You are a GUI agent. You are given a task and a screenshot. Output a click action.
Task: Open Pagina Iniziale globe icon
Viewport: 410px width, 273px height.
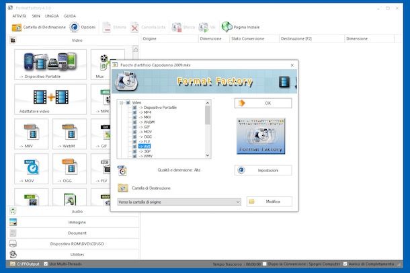[227, 27]
